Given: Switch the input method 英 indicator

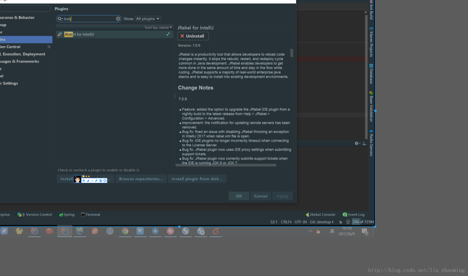Looking at the screenshot, I should click(332, 231).
